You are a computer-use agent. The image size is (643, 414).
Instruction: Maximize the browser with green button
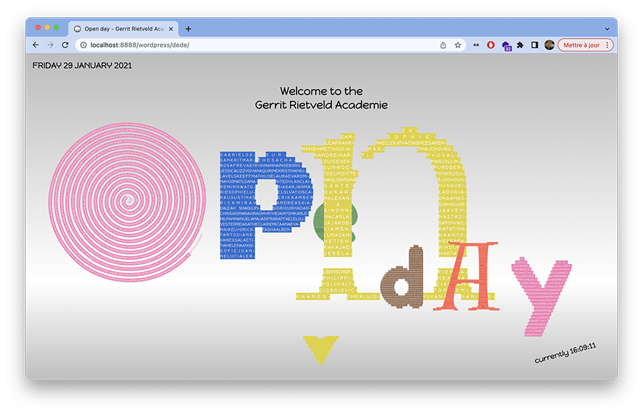coord(56,27)
